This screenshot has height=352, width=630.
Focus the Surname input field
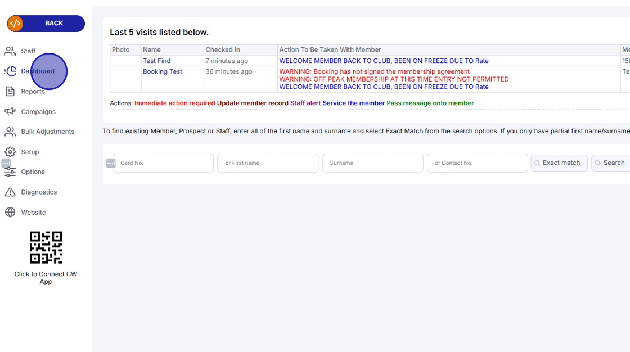point(372,163)
